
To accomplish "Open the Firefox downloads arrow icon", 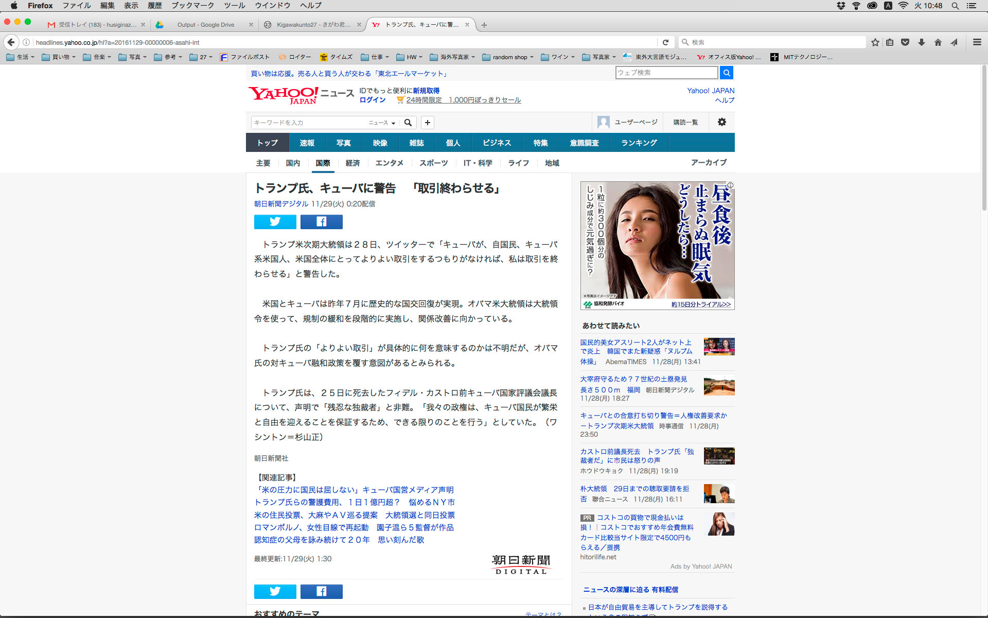I will click(922, 42).
